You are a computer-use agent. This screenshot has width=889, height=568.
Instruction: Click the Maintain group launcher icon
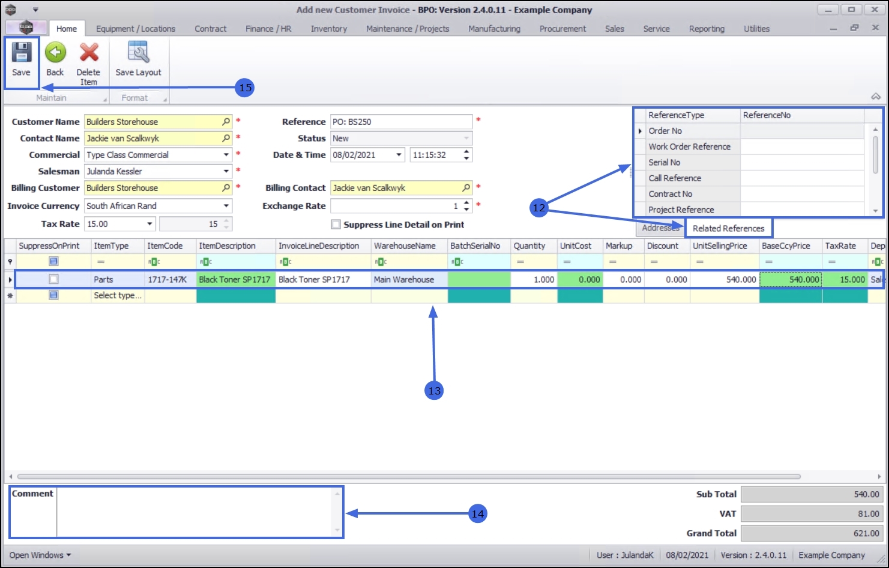[105, 99]
